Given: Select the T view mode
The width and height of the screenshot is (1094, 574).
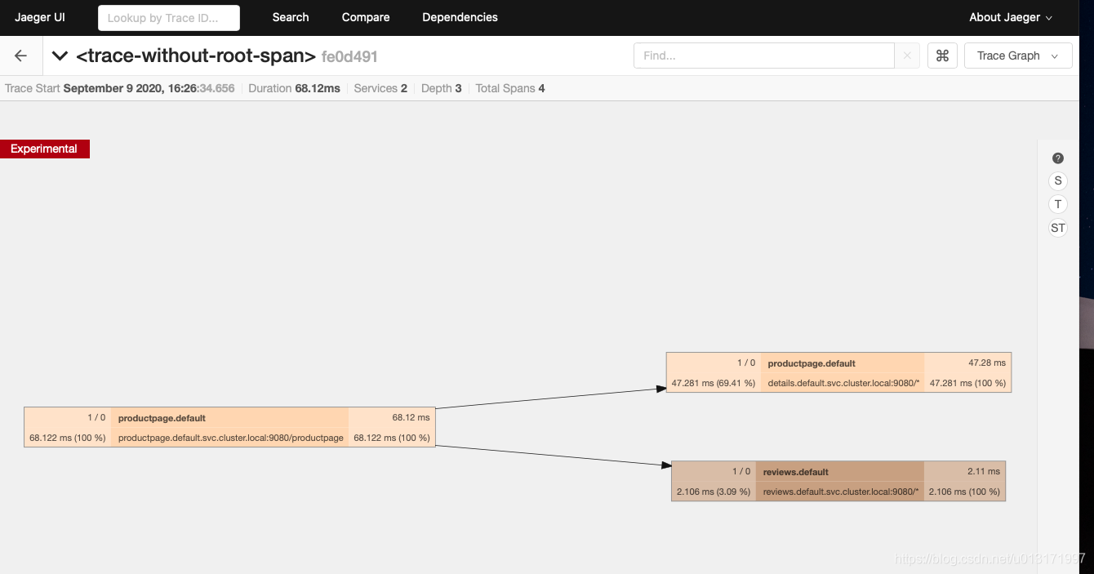Looking at the screenshot, I should click(x=1058, y=204).
